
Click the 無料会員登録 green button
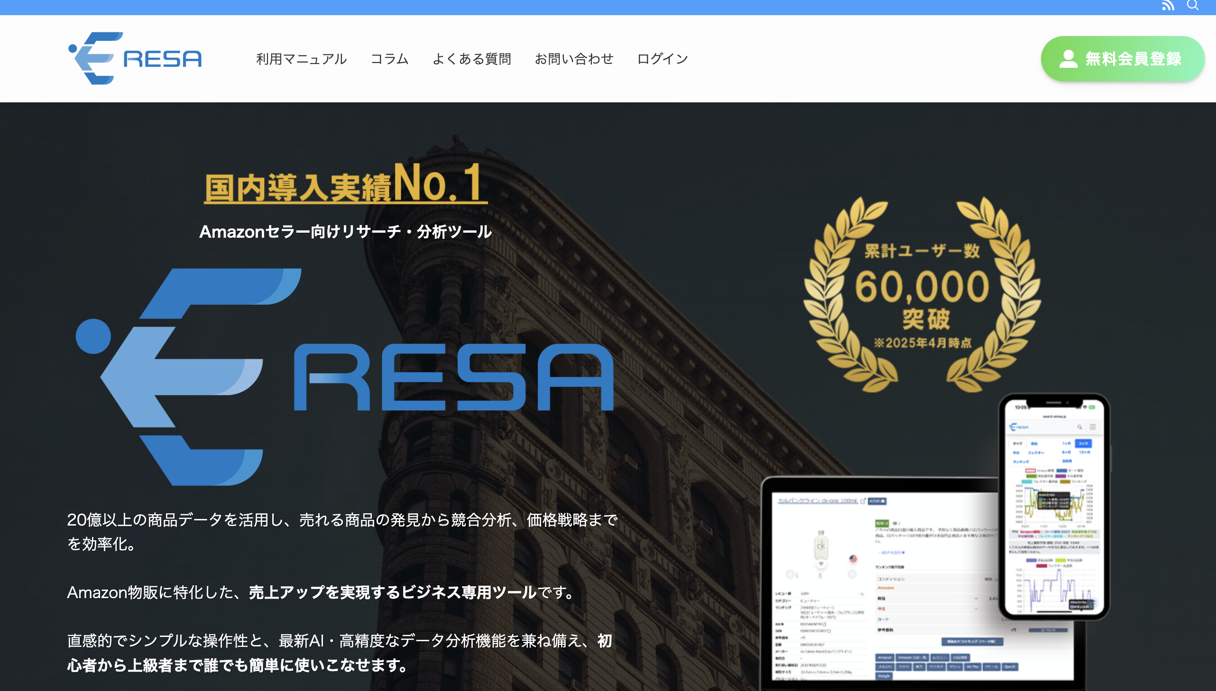point(1123,59)
